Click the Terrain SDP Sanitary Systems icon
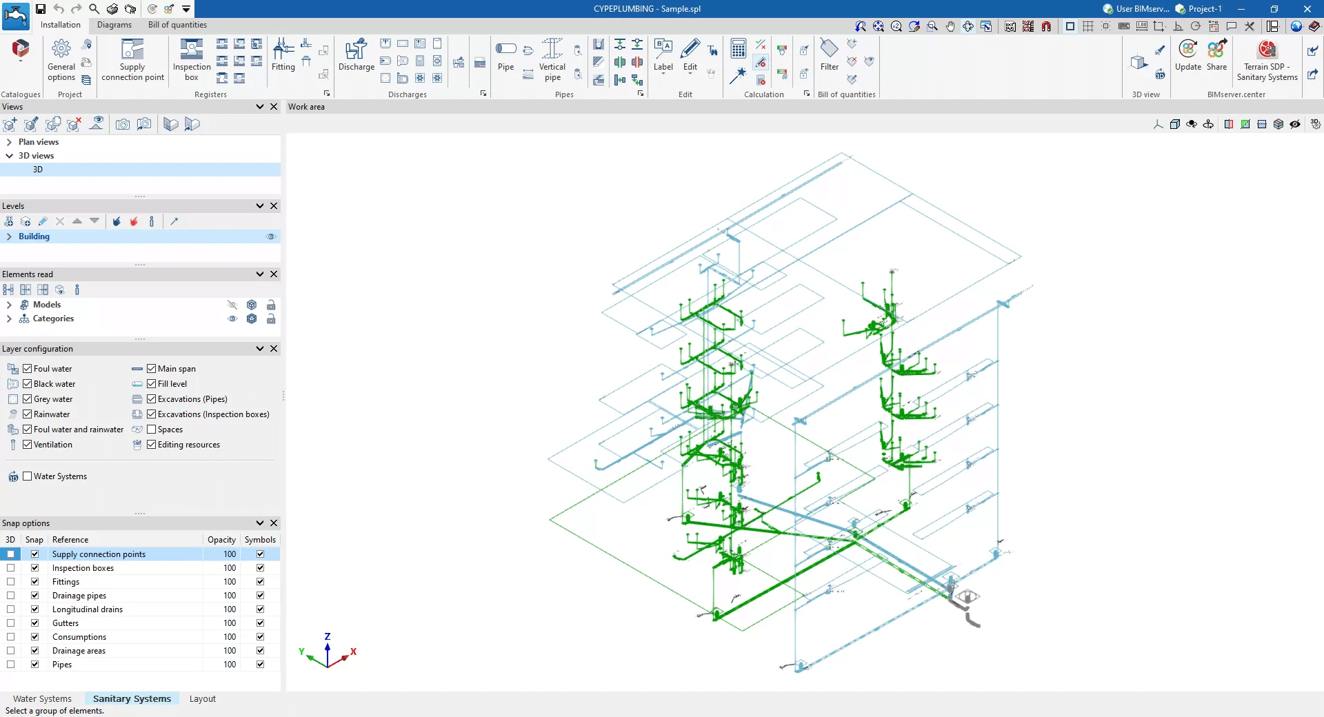Image resolution: width=1324 pixels, height=717 pixels. [1267, 60]
